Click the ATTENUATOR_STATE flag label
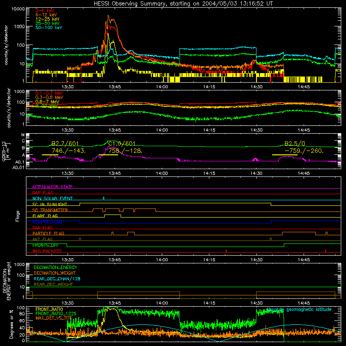 52,187
